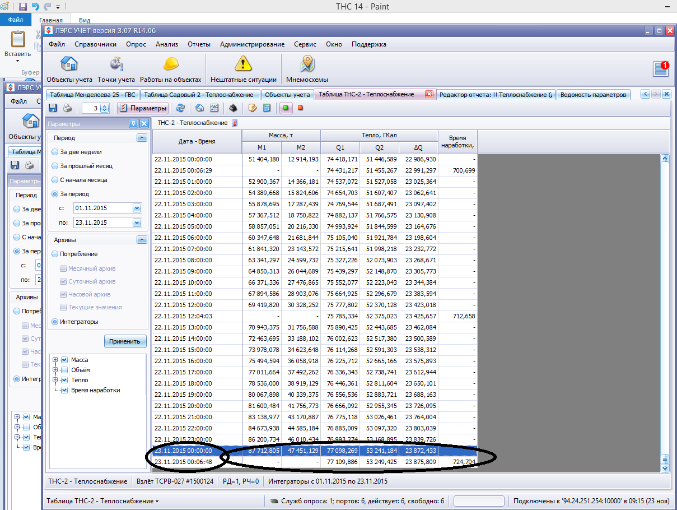Open the 'с' start date dropdown

[137, 208]
